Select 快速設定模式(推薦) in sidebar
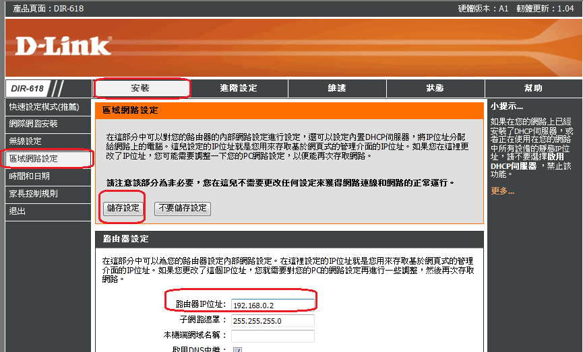The width and height of the screenshot is (583, 352). click(48, 107)
